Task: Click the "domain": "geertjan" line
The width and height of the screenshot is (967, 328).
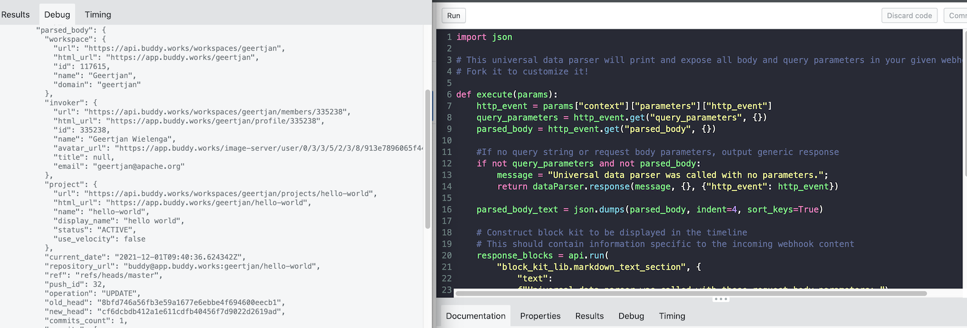Action: 97,85
